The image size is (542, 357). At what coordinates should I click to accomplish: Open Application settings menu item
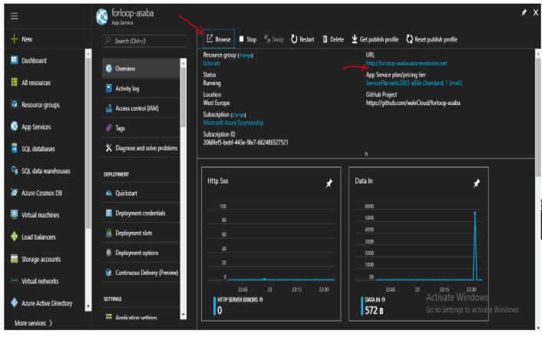click(141, 316)
